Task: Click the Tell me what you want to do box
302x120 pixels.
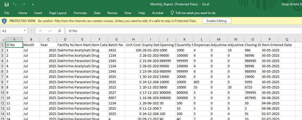Action: pos(195,13)
